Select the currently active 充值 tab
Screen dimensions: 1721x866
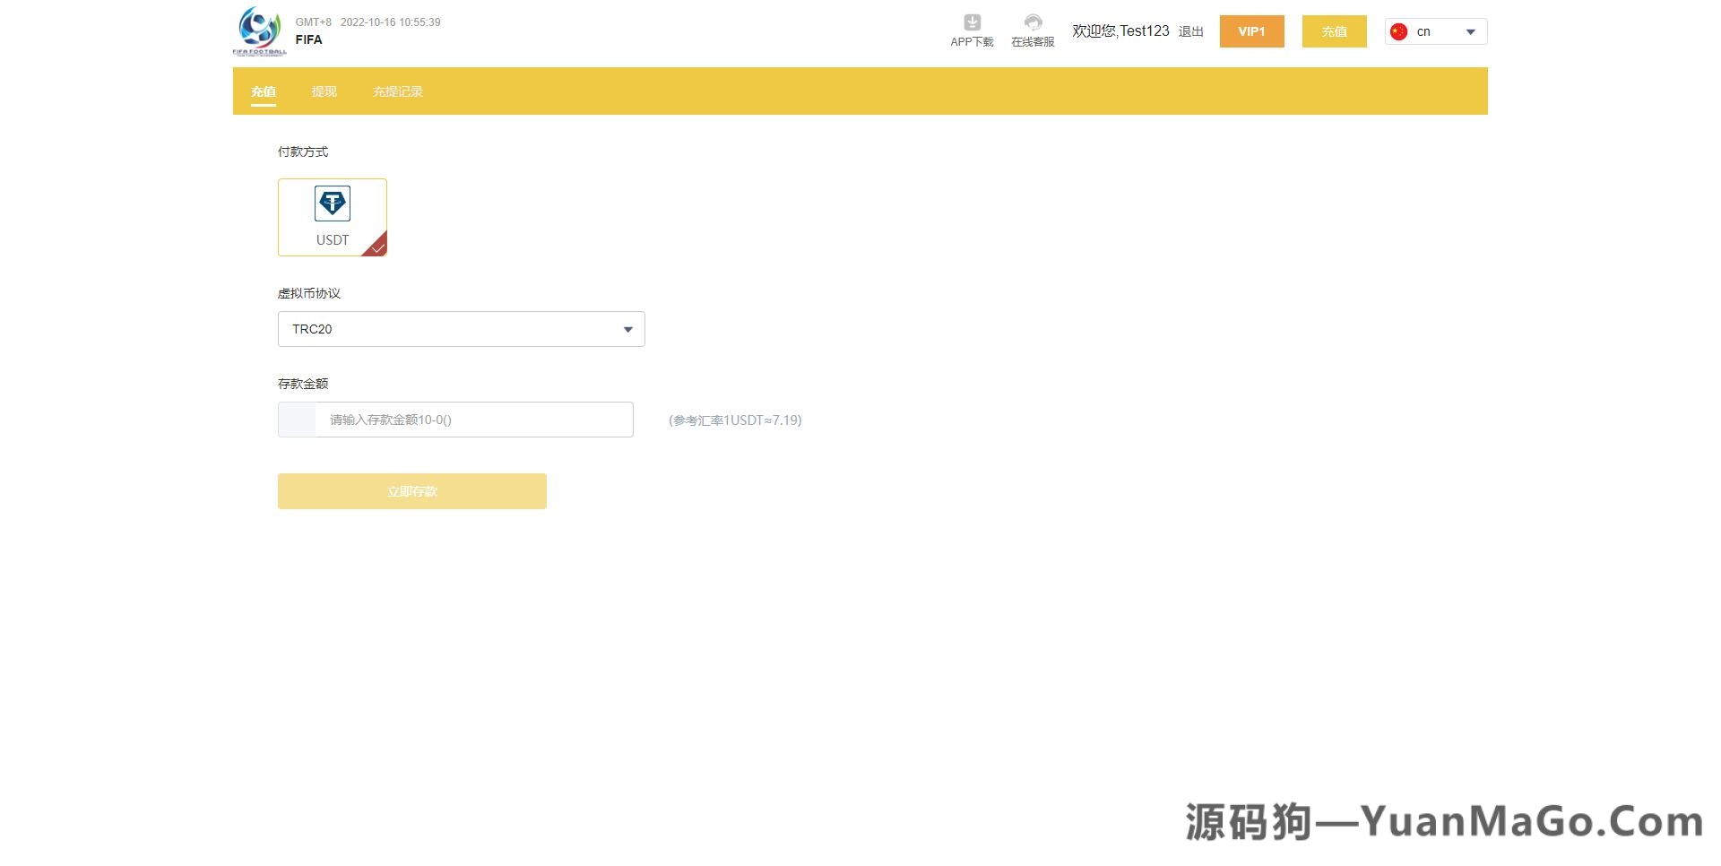tap(264, 91)
